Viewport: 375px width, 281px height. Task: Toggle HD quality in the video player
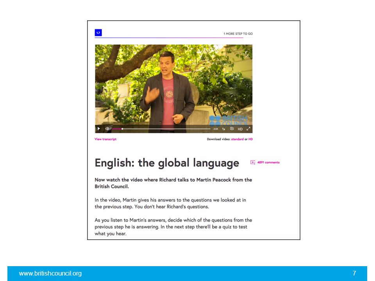tap(240, 129)
